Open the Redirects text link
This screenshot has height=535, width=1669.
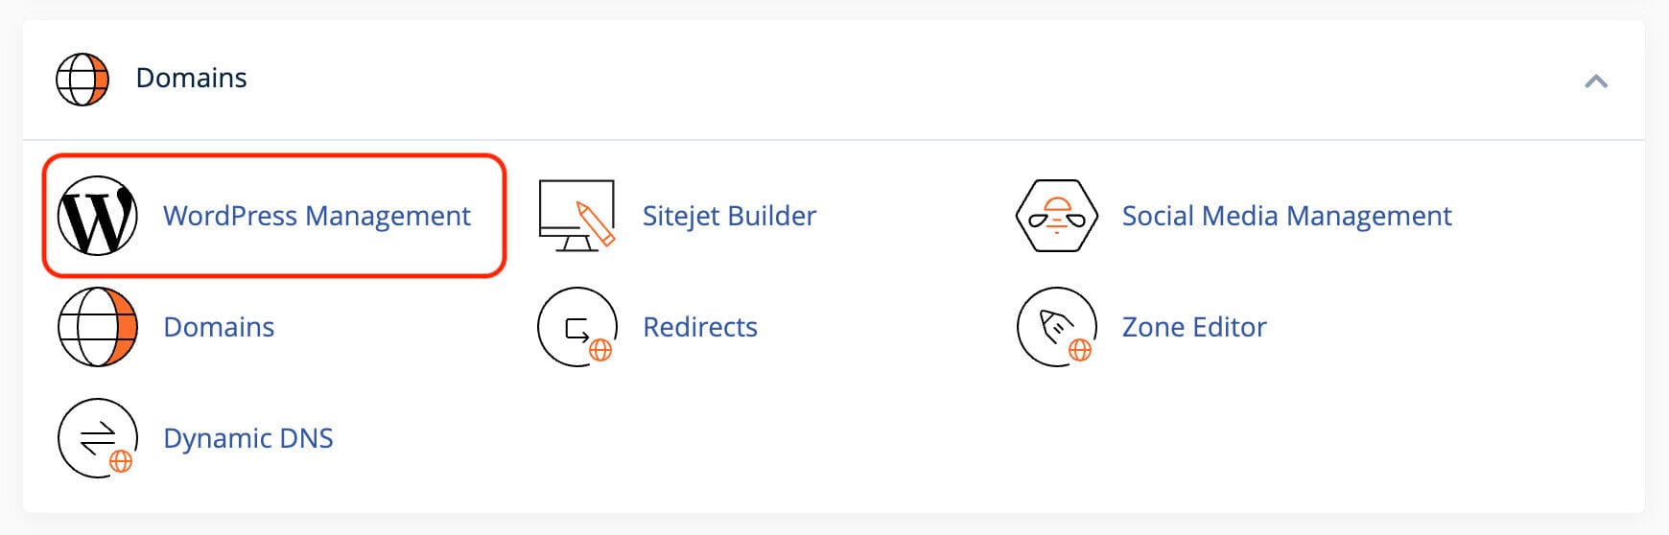pos(699,327)
